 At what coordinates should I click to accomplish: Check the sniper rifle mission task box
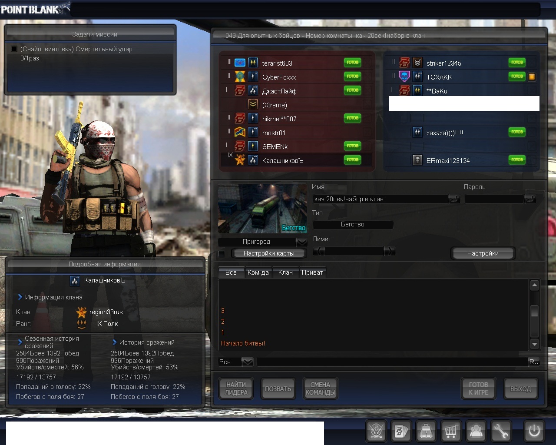(14, 49)
